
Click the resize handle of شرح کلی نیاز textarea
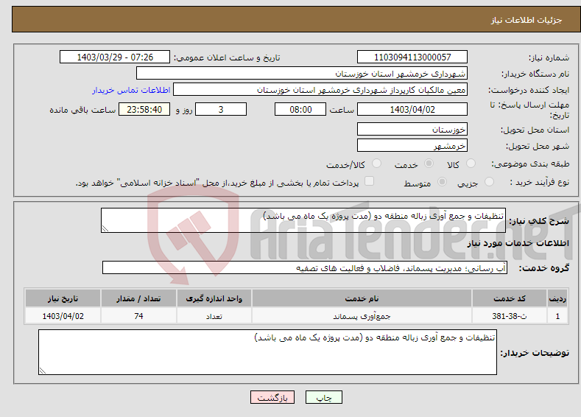[x=105, y=228]
